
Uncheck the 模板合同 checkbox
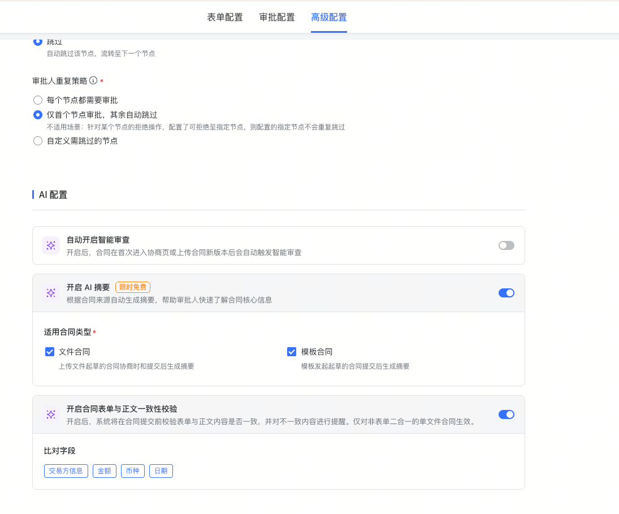coord(292,352)
